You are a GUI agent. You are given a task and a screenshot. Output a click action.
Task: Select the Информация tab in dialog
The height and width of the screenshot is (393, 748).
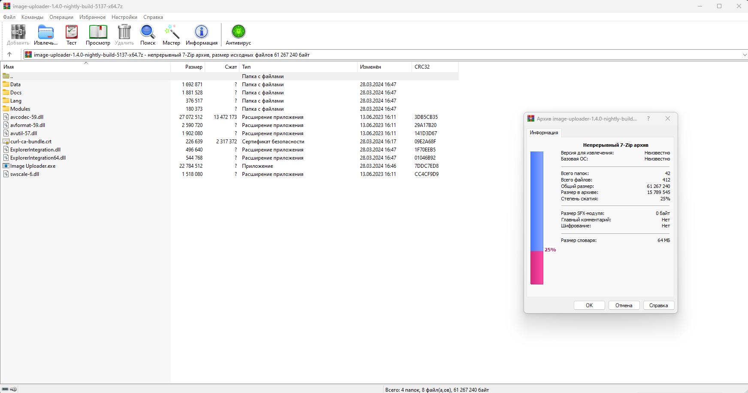(544, 133)
